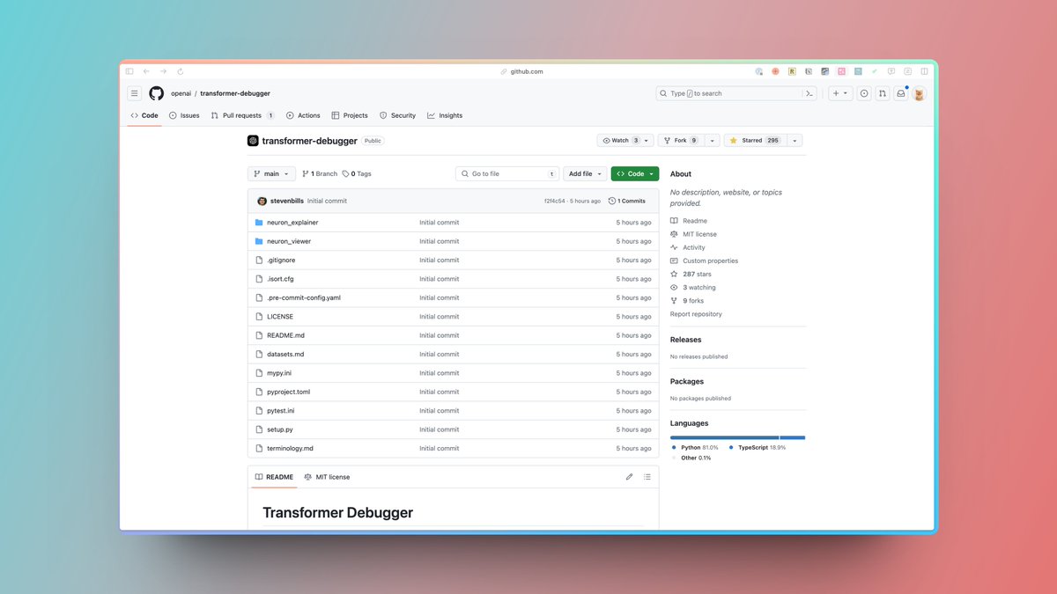The image size is (1057, 594).
Task: Open the Create new plus dropdown
Action: (840, 93)
